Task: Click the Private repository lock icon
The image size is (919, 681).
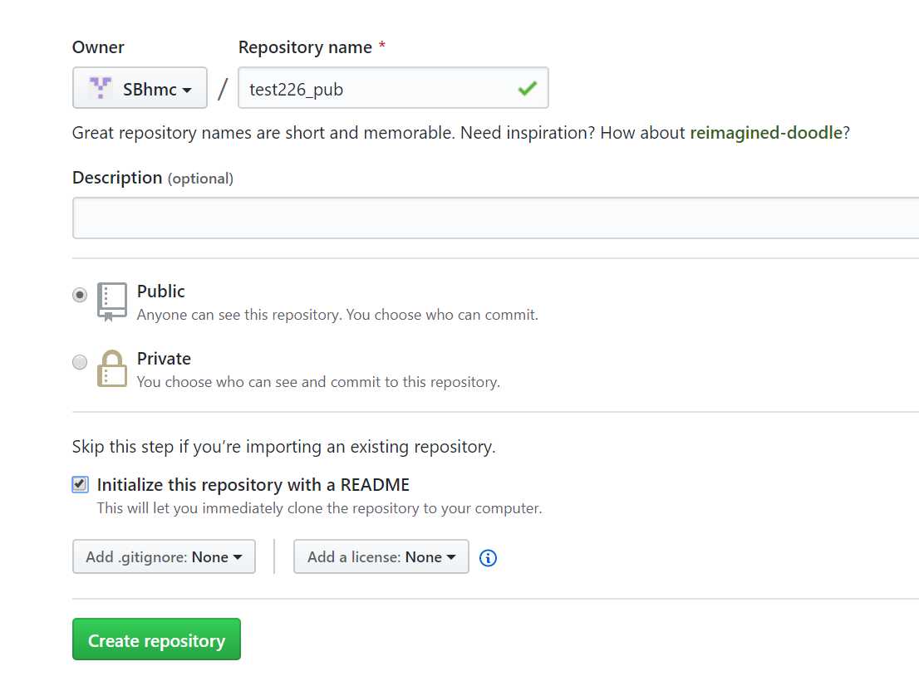Action: pos(112,369)
